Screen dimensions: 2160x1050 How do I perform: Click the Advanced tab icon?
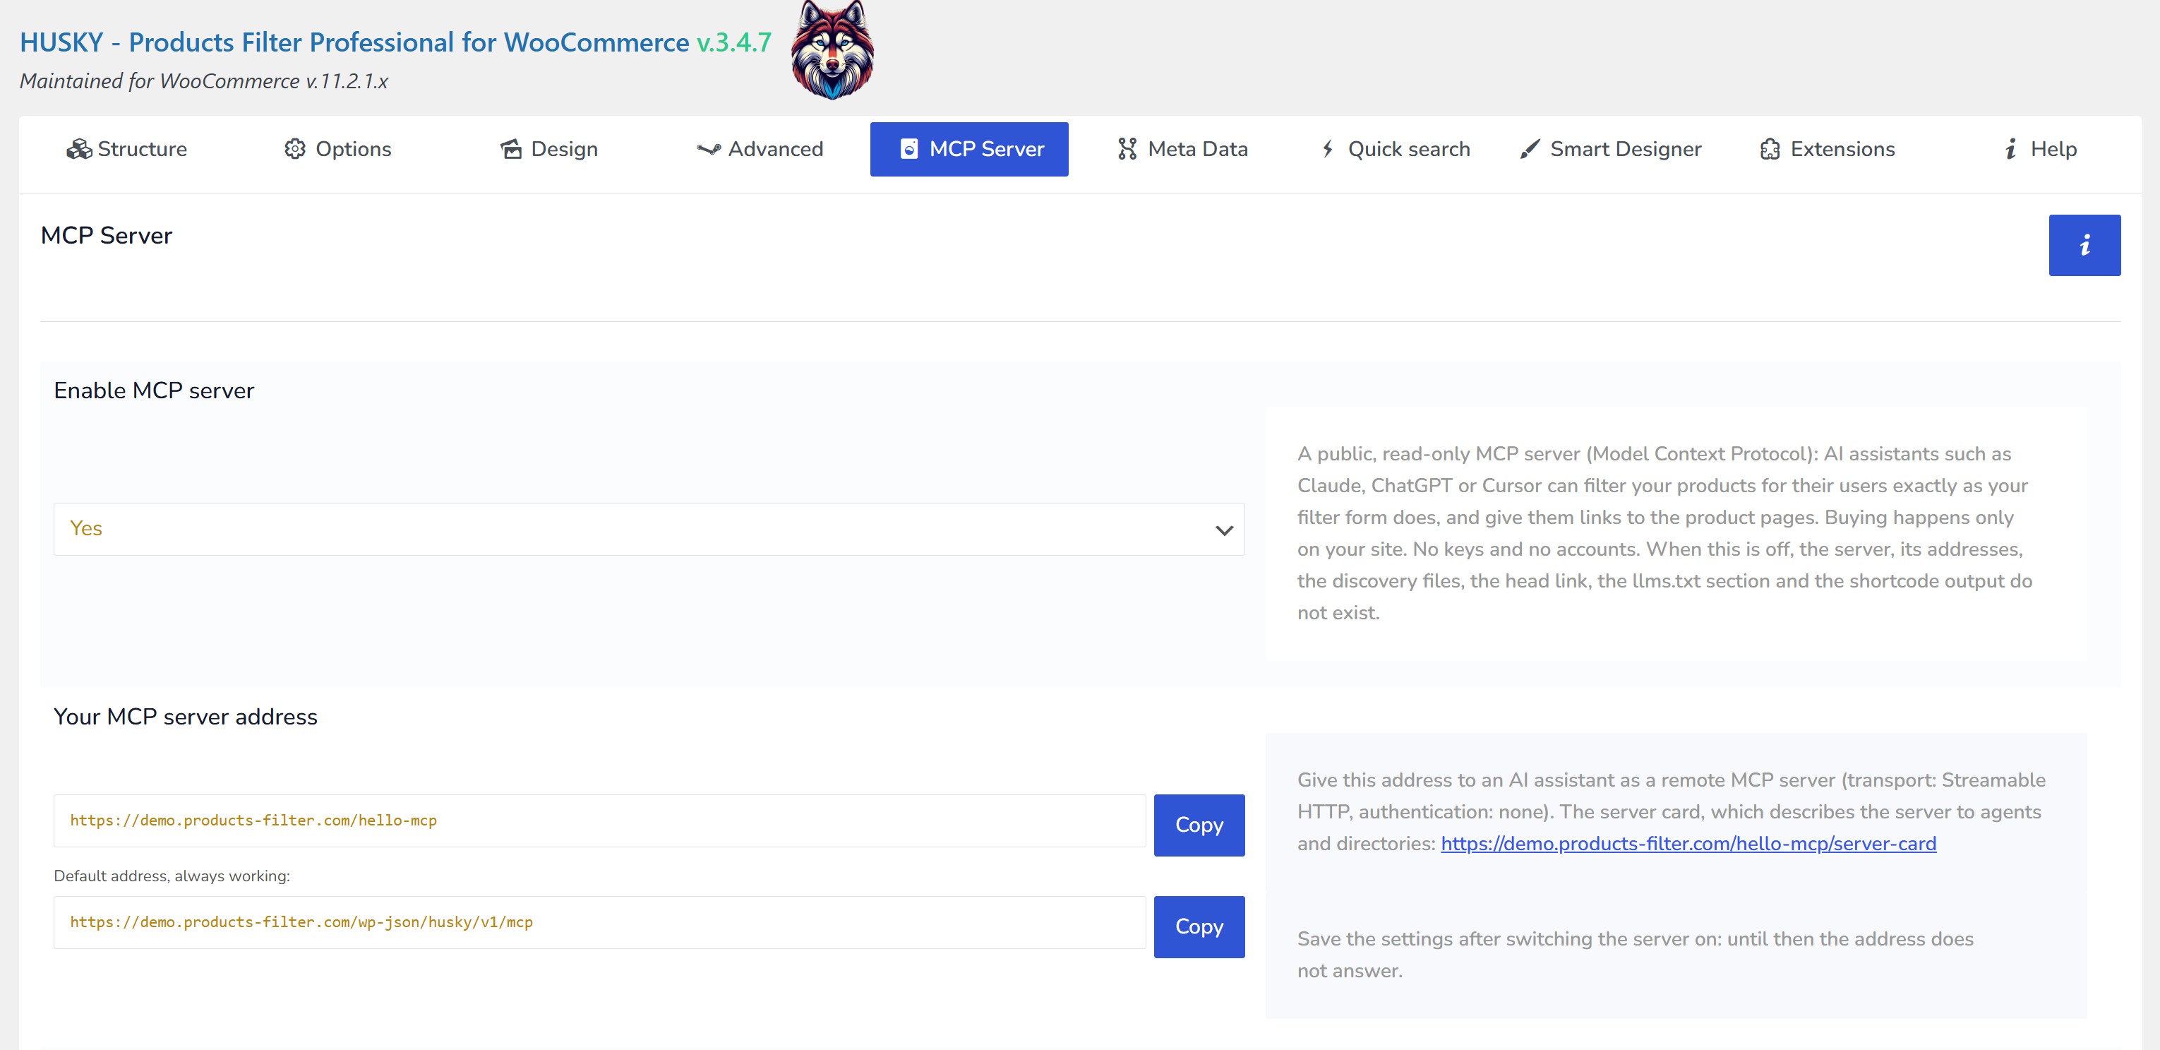point(709,149)
